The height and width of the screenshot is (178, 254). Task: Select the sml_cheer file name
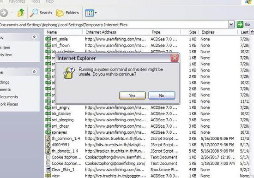tap(60, 126)
